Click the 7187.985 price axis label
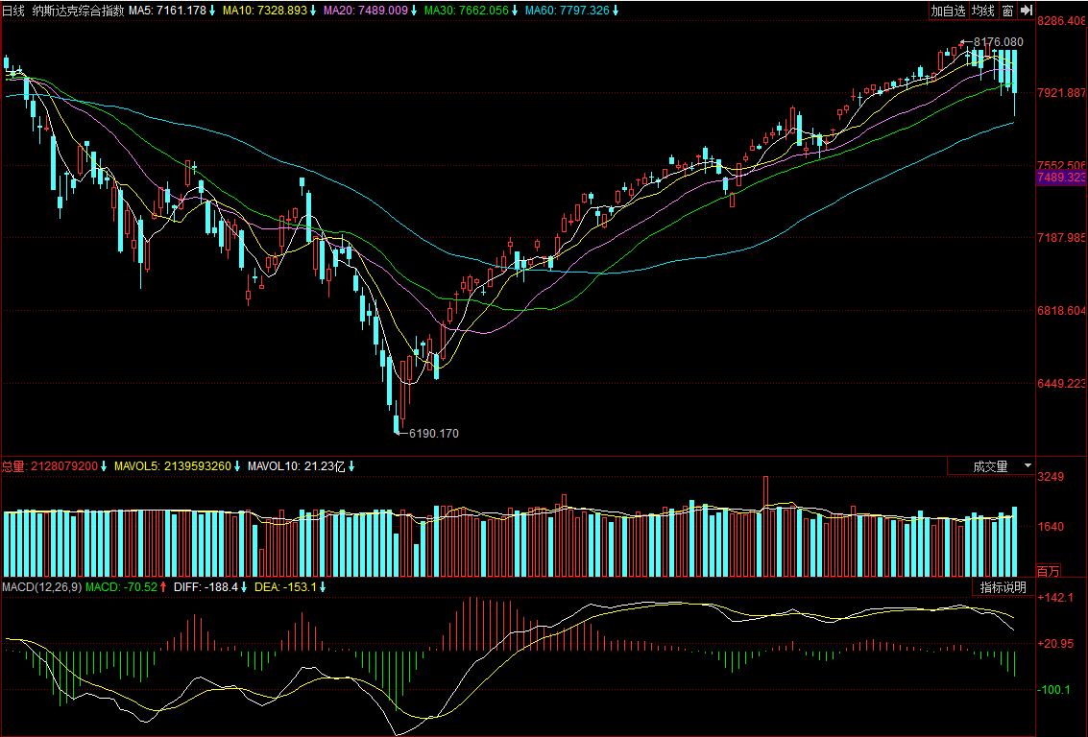The image size is (1088, 737). (x=1062, y=238)
